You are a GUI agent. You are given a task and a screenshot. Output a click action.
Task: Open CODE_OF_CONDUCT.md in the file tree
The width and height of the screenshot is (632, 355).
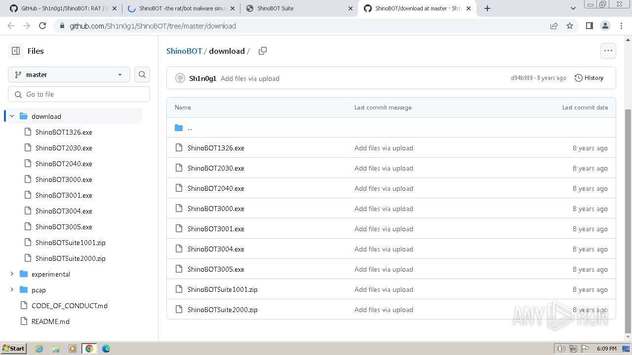(70, 306)
